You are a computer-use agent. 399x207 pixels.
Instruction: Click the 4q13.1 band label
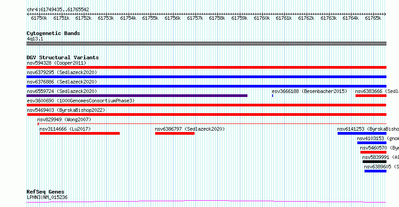[35, 39]
